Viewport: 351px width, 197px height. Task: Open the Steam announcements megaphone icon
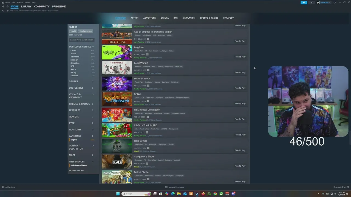click(304, 2)
